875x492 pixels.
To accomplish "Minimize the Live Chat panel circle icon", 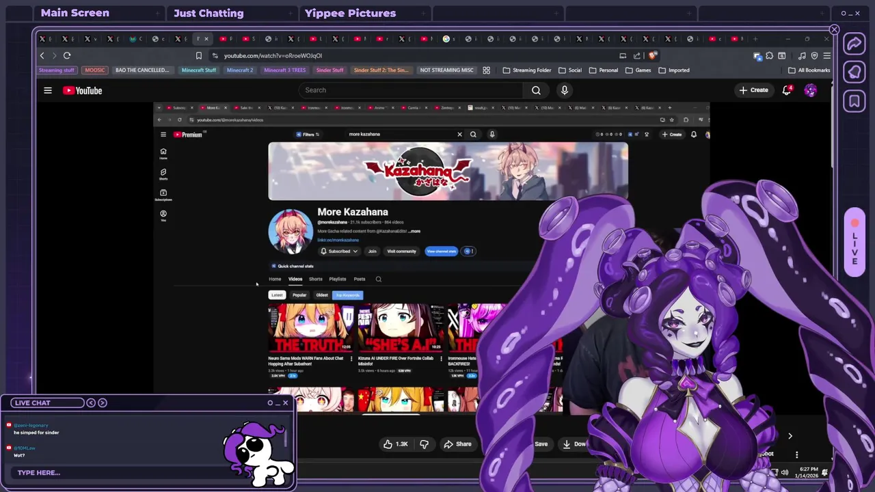I will 271,402.
